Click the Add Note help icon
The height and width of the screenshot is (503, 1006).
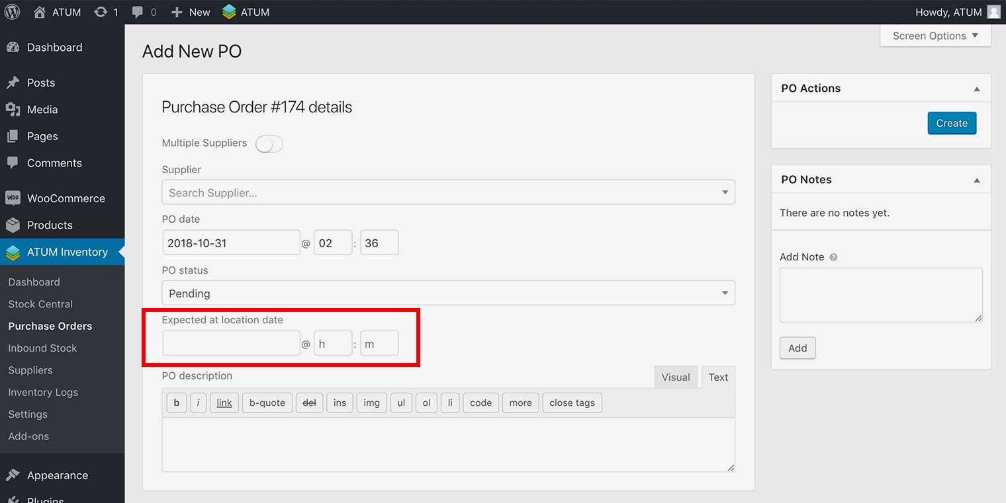point(833,257)
